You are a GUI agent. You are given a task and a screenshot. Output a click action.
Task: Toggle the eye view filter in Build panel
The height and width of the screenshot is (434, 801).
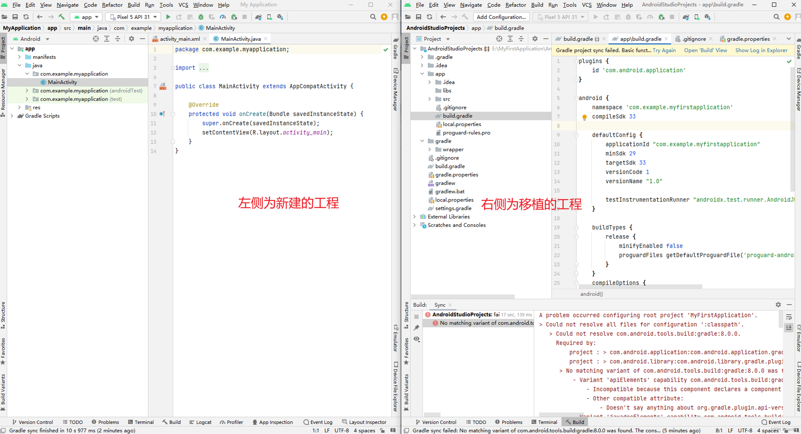click(x=416, y=339)
